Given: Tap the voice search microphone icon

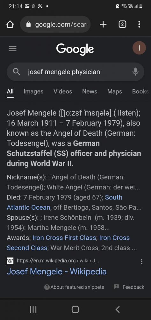Looking at the screenshot, I should pos(135,72).
